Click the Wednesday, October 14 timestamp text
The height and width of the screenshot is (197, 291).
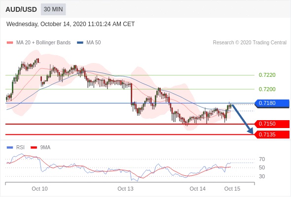click(x=71, y=24)
